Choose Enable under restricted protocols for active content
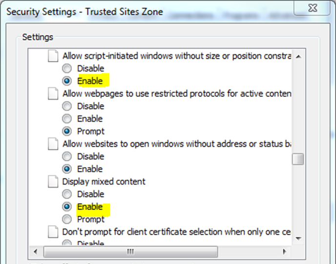Screen dimensions: 336x264 (67, 119)
